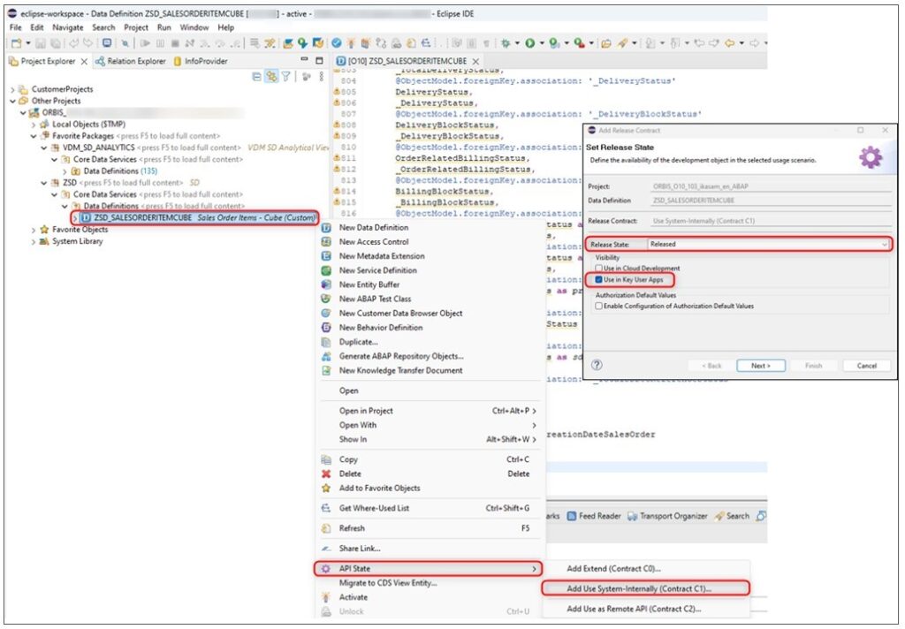Open the Feed Reader view tab
The image size is (905, 629).
pos(594,516)
